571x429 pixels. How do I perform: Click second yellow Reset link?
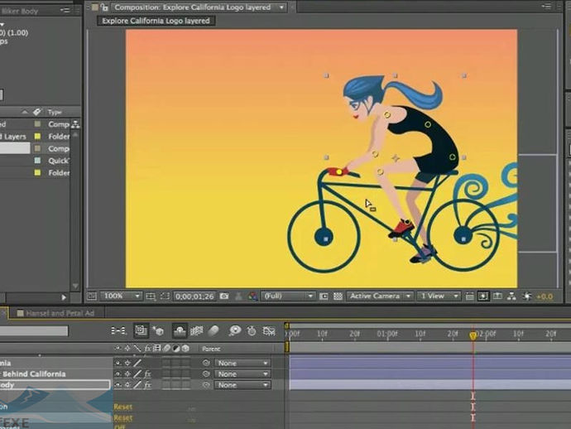[122, 417]
